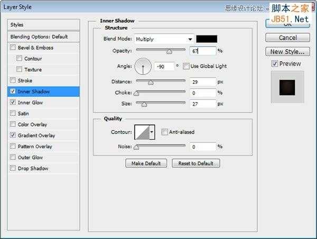The width and height of the screenshot is (317, 239).
Task: Click the Noise slider handle
Action: click(137, 147)
